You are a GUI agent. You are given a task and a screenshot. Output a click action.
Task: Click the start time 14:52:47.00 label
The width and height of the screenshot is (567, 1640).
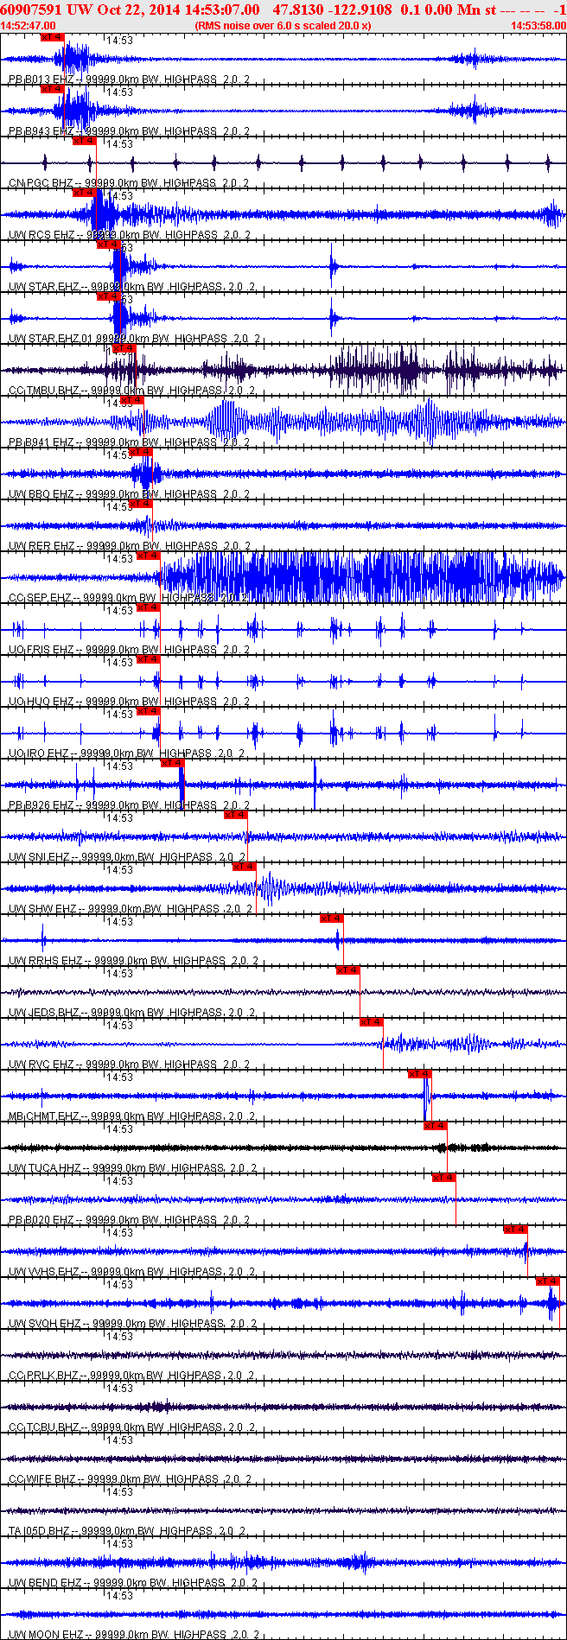pyautogui.click(x=29, y=26)
